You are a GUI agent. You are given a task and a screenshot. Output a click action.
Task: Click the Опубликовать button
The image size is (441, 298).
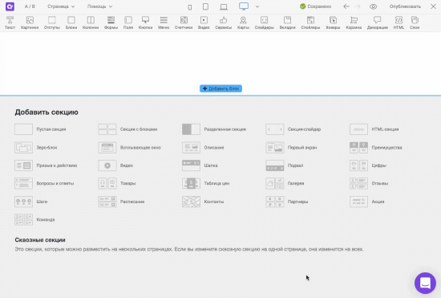click(405, 6)
